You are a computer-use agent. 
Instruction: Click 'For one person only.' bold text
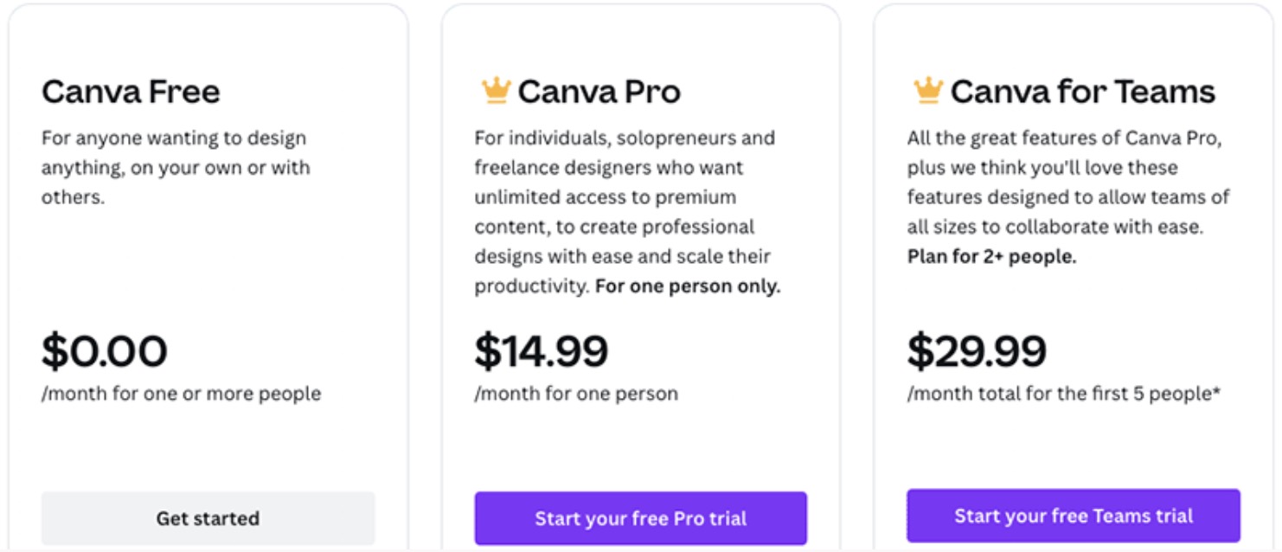688,286
